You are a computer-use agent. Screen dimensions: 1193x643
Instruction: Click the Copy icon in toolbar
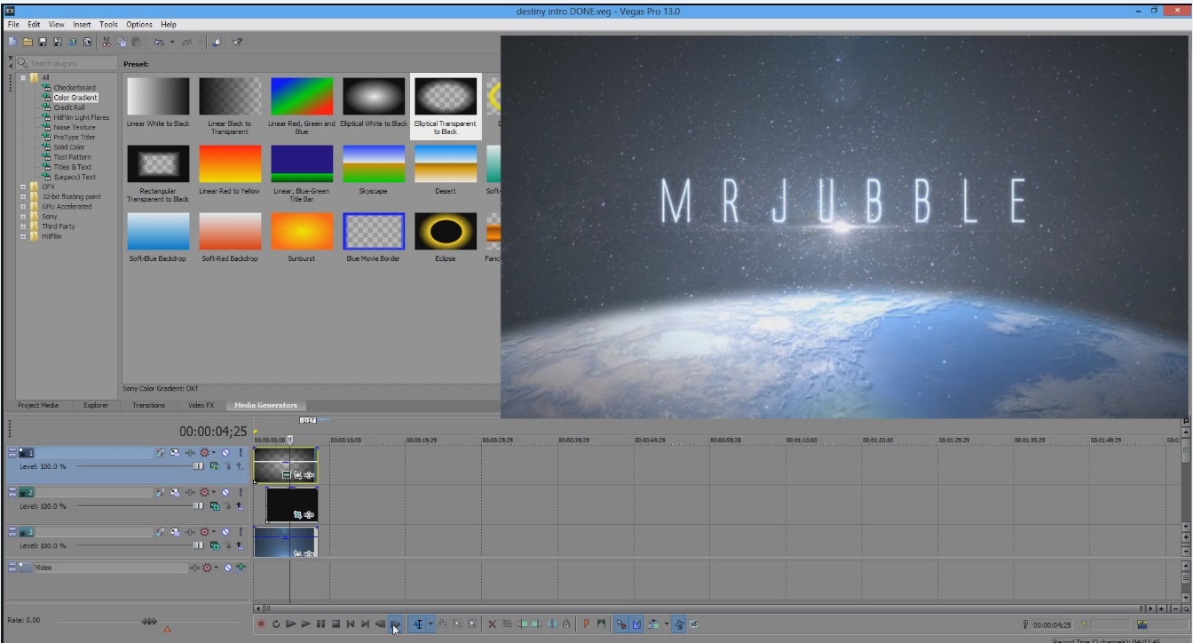coord(121,42)
